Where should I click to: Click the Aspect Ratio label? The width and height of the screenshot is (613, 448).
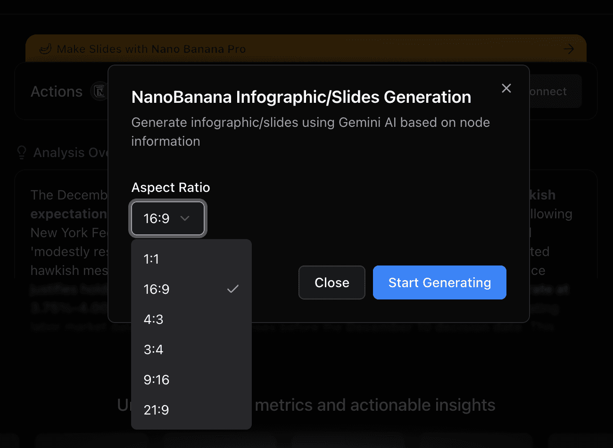point(171,187)
